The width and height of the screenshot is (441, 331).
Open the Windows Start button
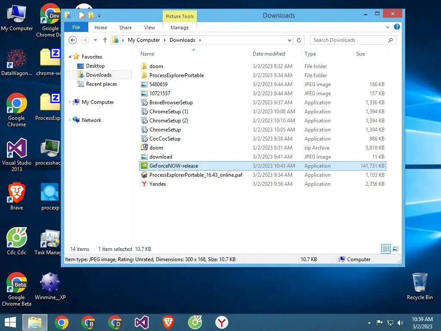10,322
